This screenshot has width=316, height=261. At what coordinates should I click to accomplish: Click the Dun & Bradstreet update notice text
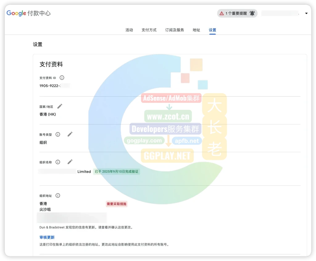tap(87, 227)
